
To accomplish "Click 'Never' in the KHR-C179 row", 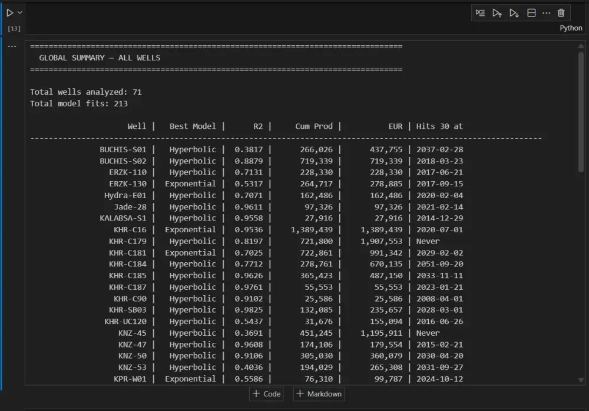I will tap(428, 241).
